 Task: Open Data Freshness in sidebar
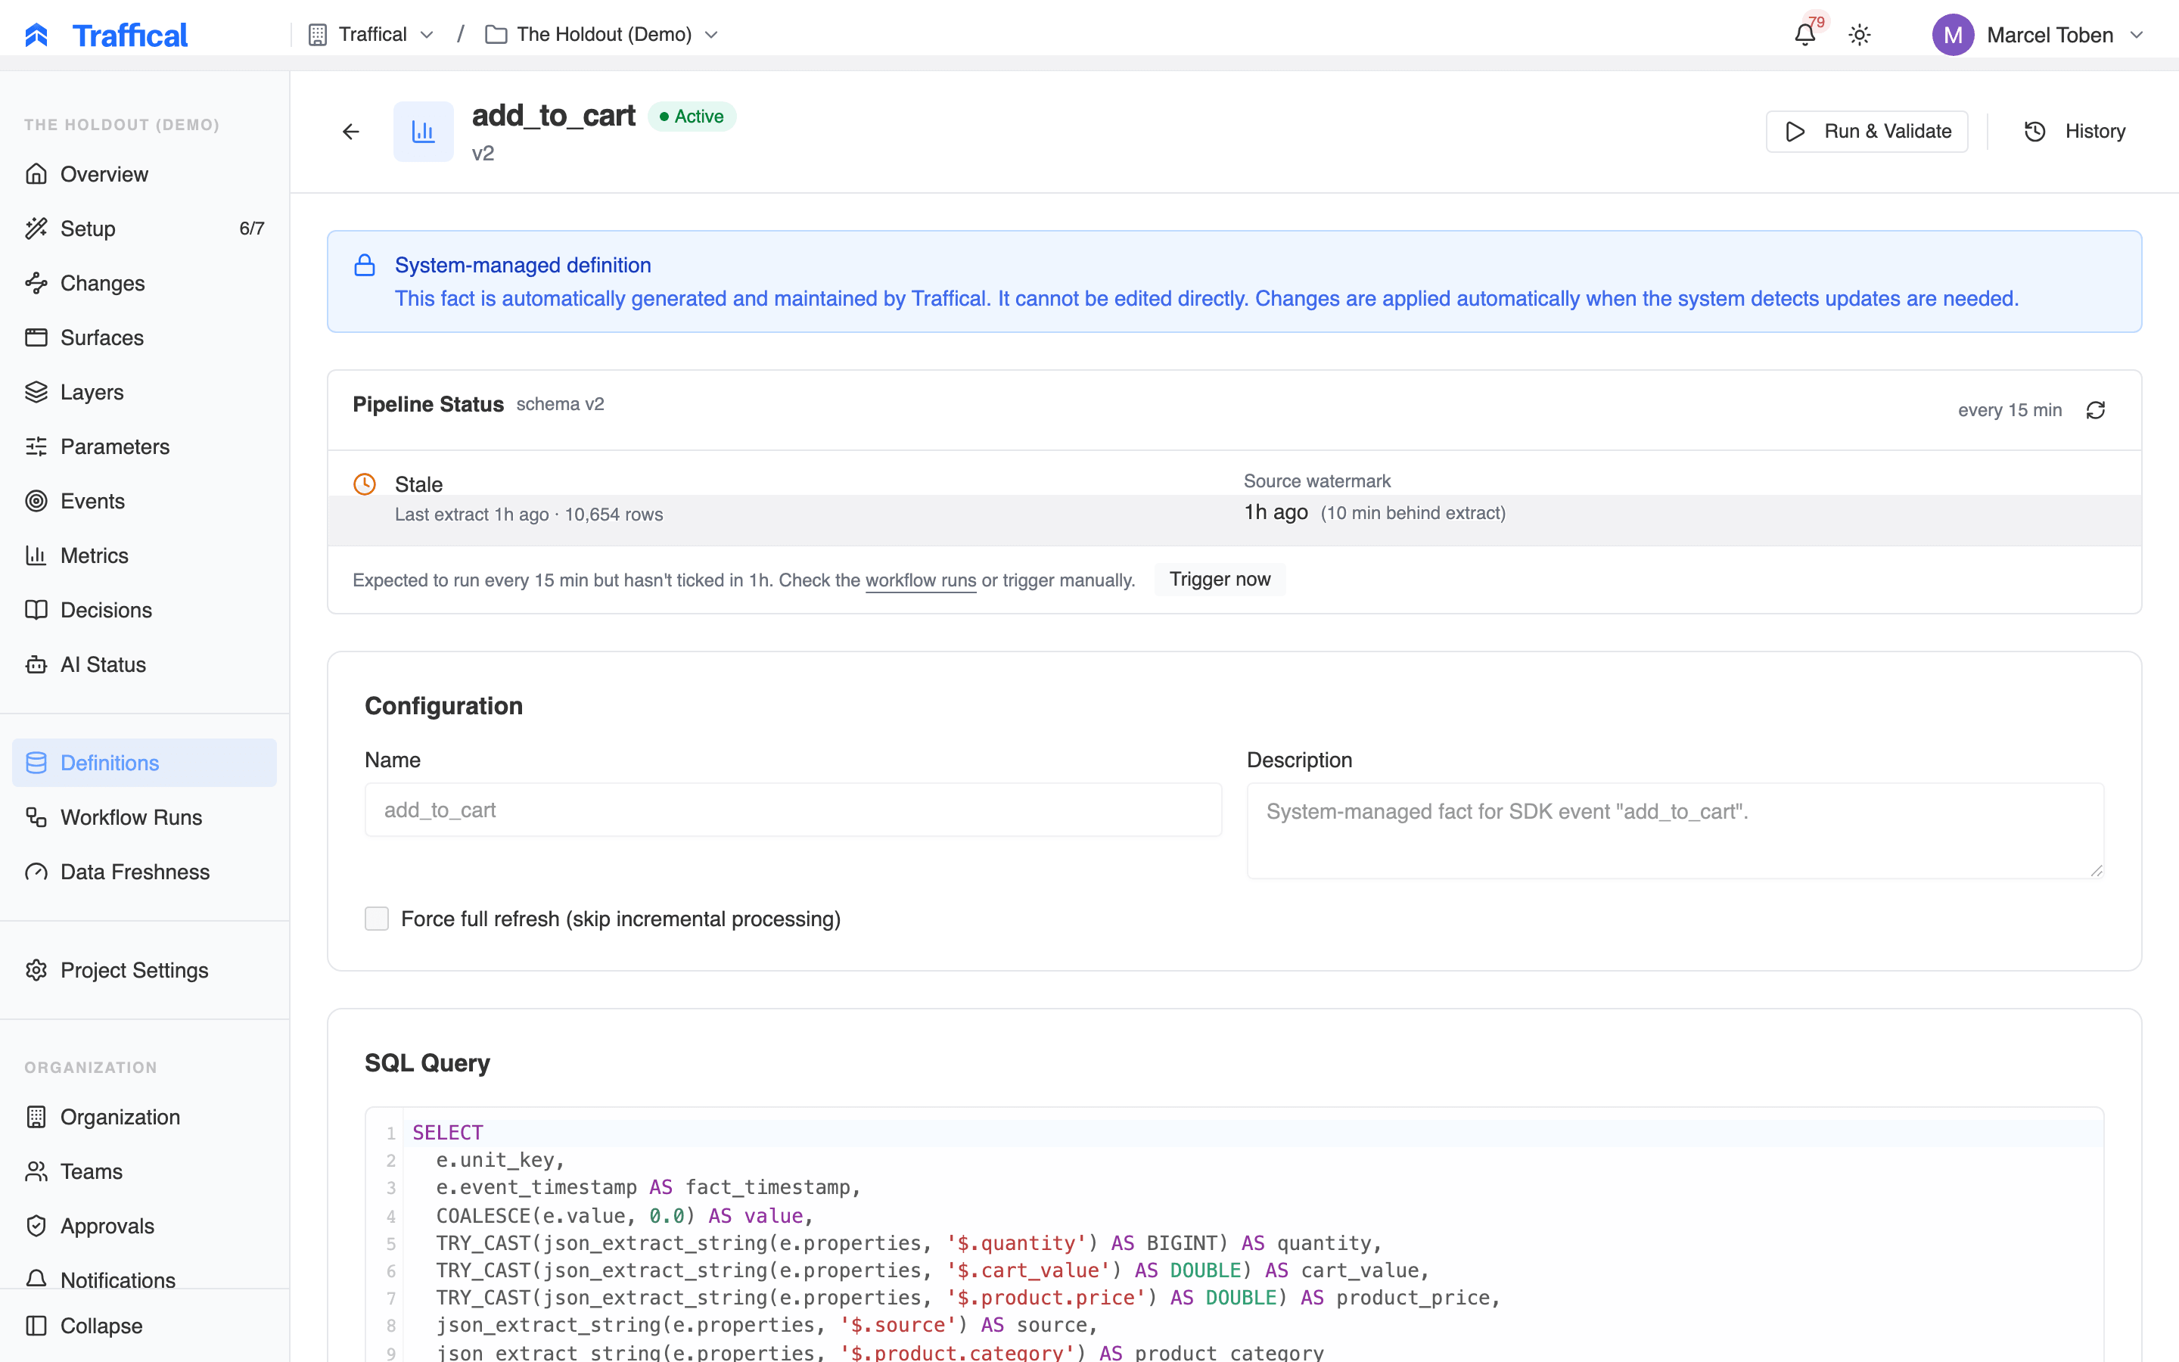click(x=144, y=872)
